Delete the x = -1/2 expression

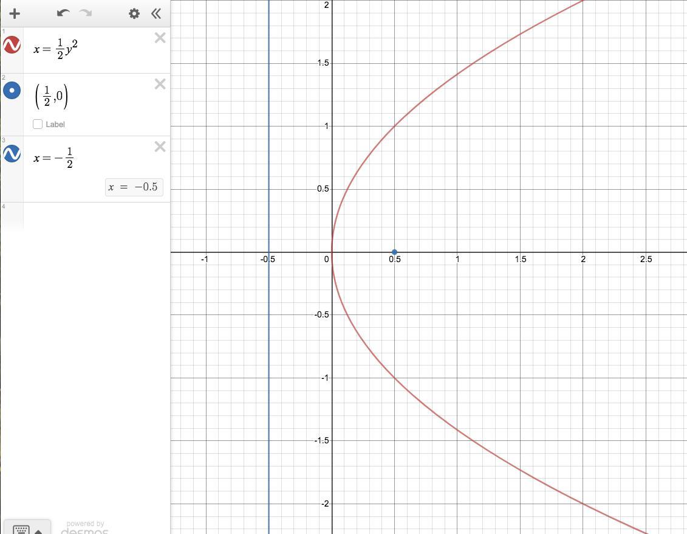pos(160,147)
